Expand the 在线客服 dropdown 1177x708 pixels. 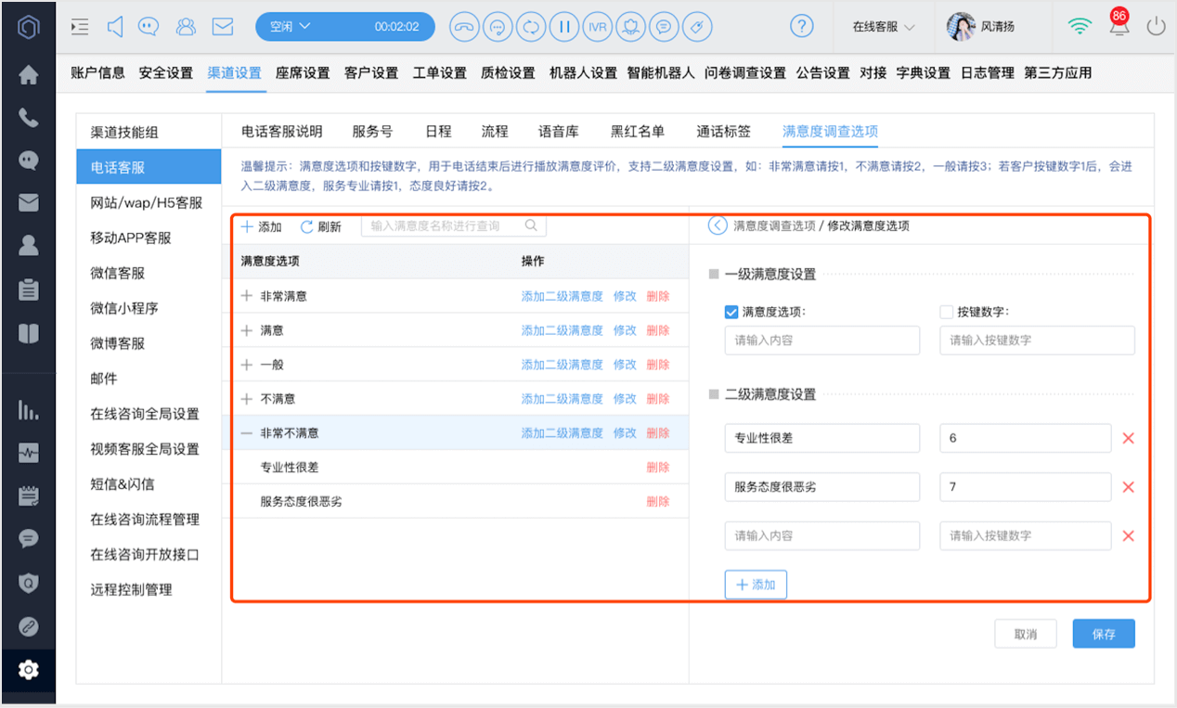coord(884,27)
